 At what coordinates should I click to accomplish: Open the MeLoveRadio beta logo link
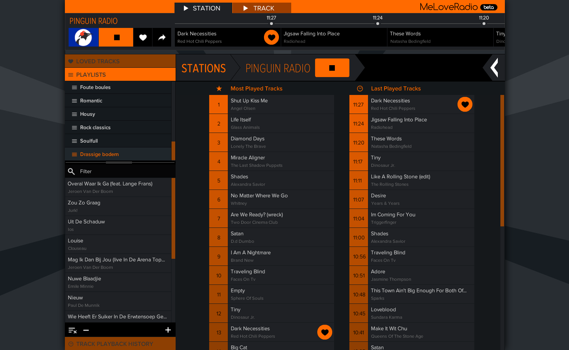pos(458,7)
